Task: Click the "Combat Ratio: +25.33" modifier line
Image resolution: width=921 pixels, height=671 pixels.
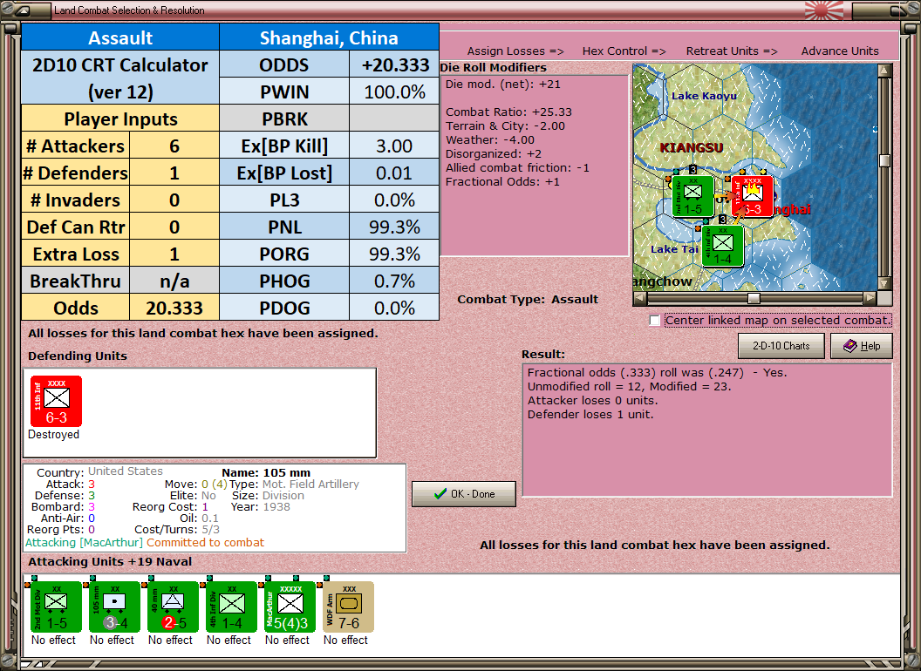Action: tap(508, 112)
